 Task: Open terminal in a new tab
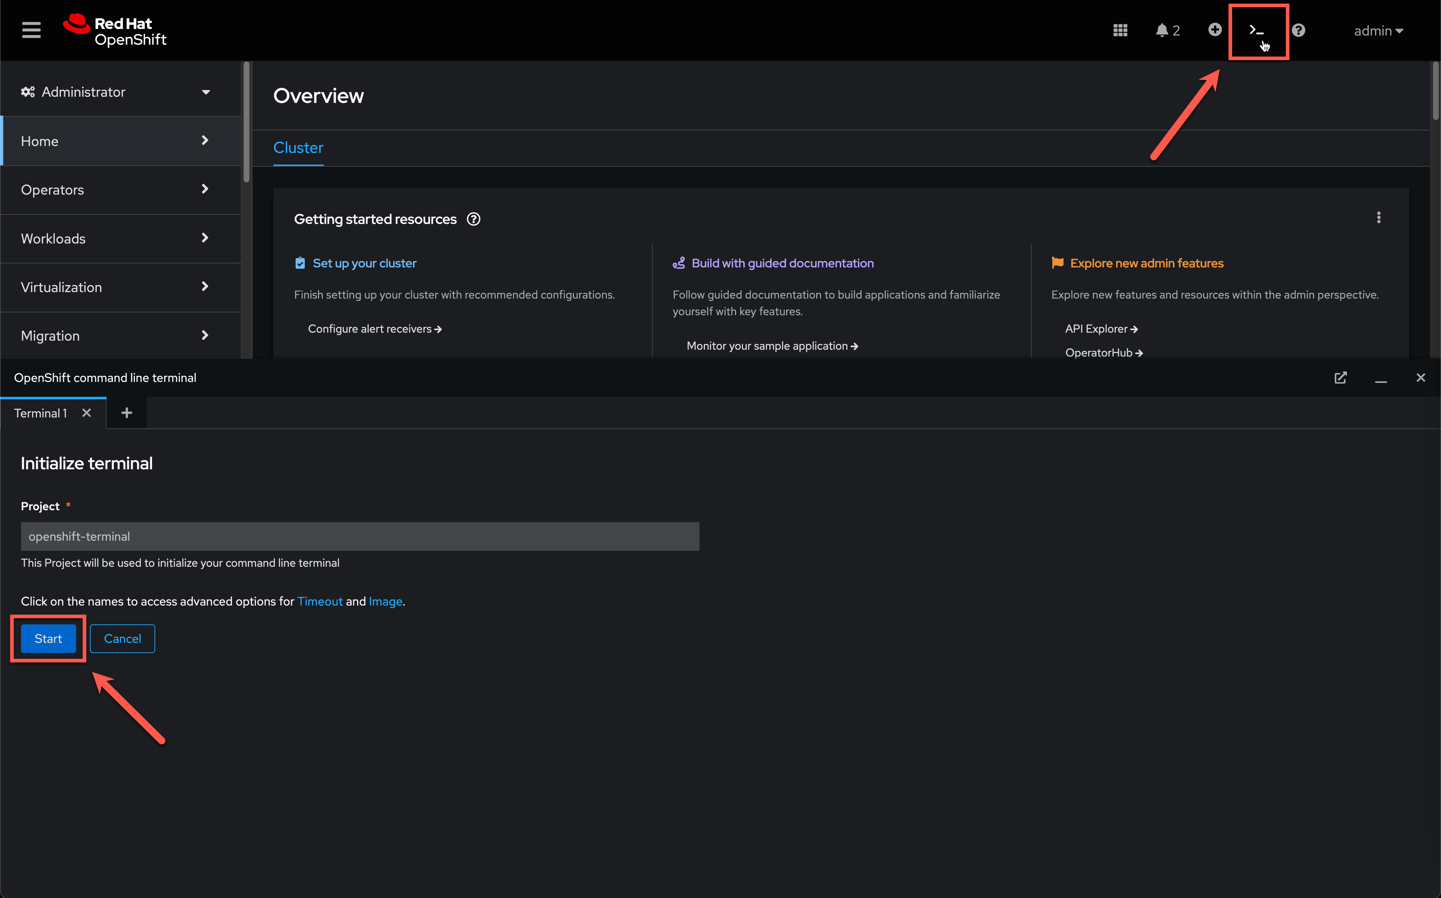[x=1340, y=378]
